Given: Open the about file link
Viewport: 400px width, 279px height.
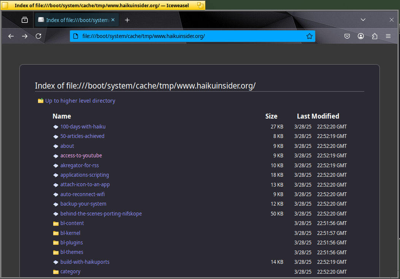Looking at the screenshot, I should (x=67, y=146).
